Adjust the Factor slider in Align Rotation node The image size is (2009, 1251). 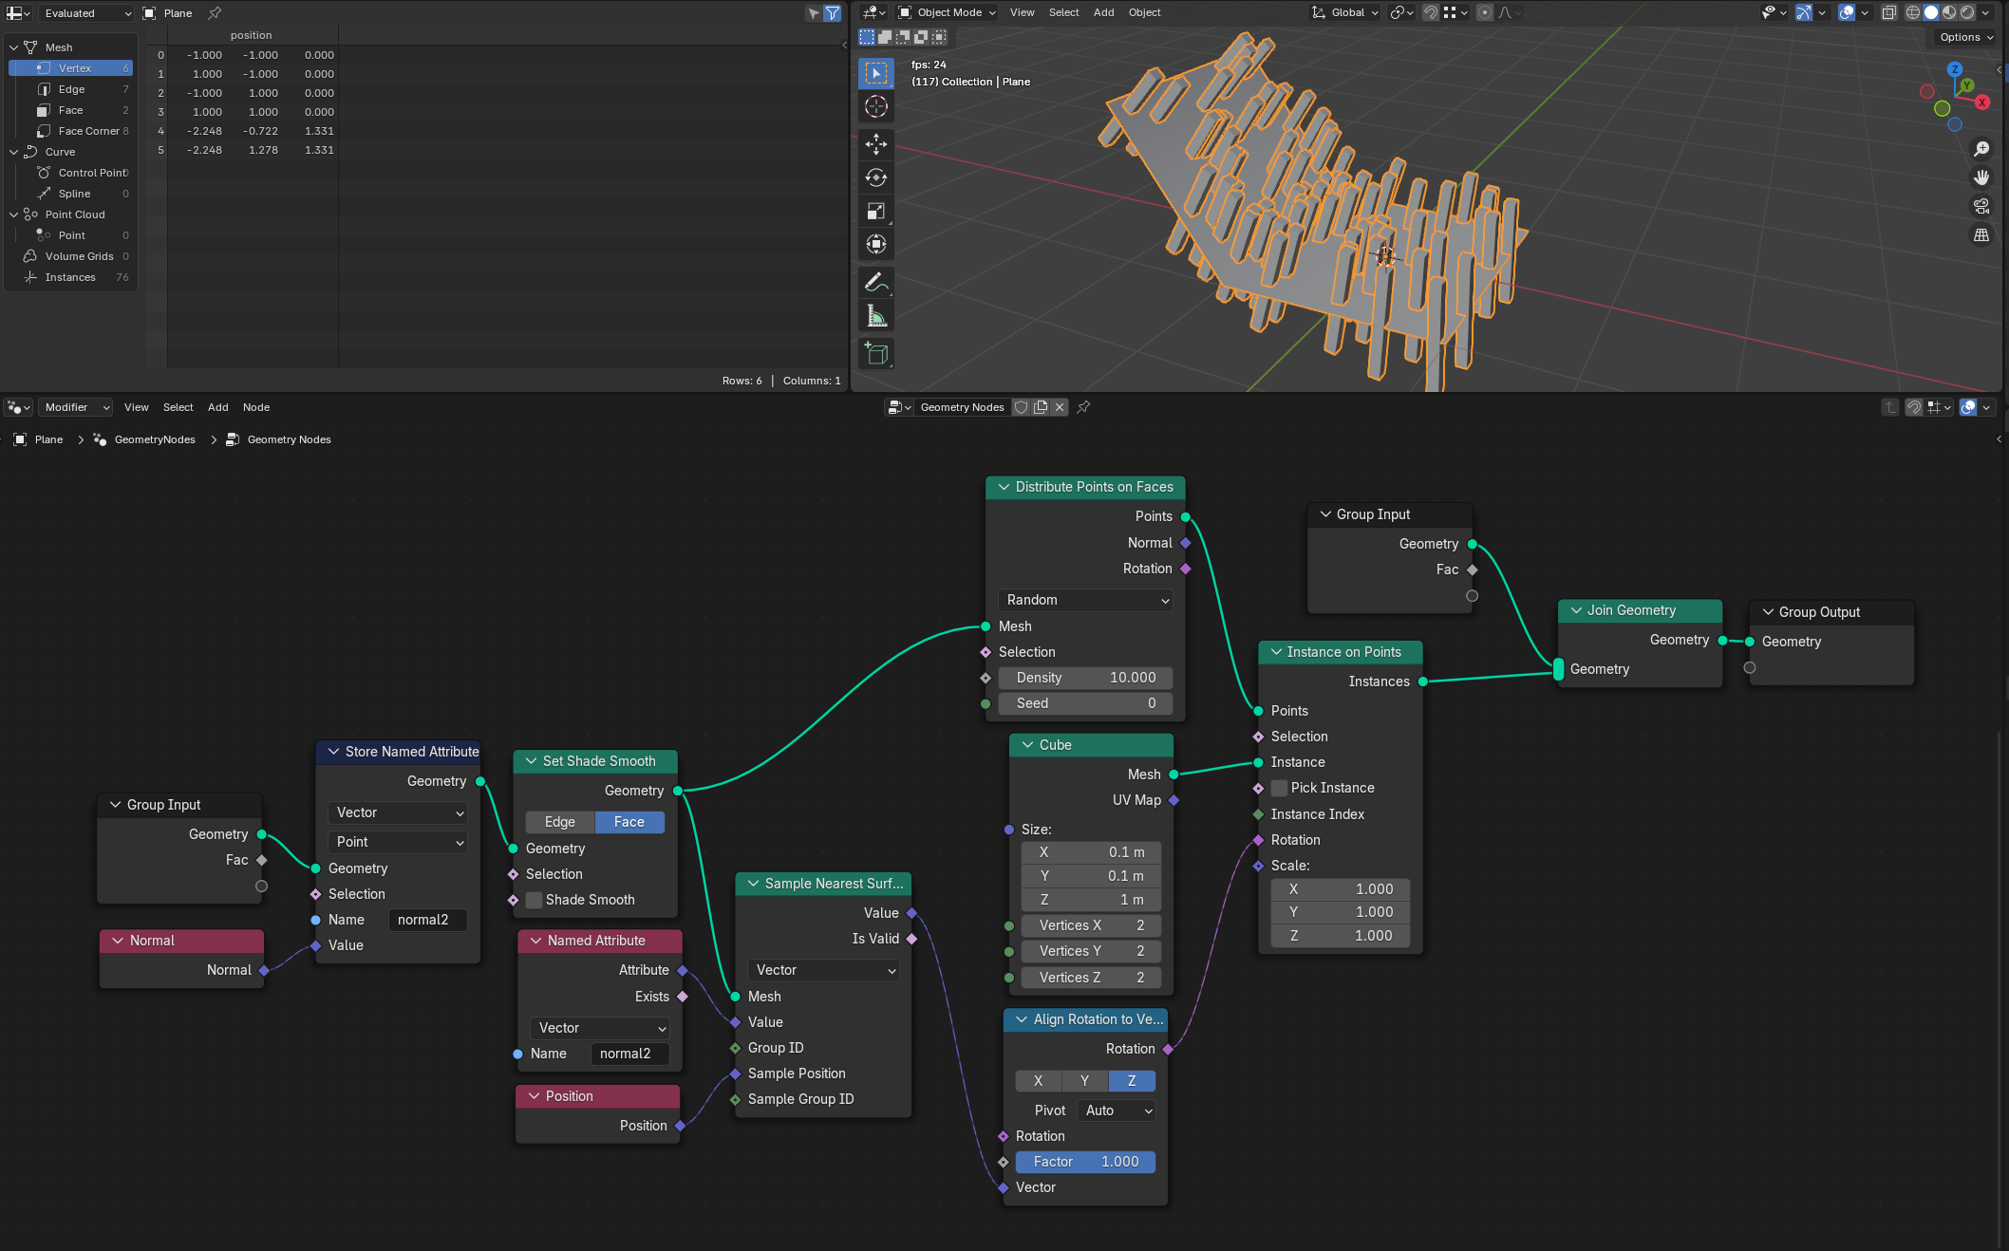pyautogui.click(x=1086, y=1162)
